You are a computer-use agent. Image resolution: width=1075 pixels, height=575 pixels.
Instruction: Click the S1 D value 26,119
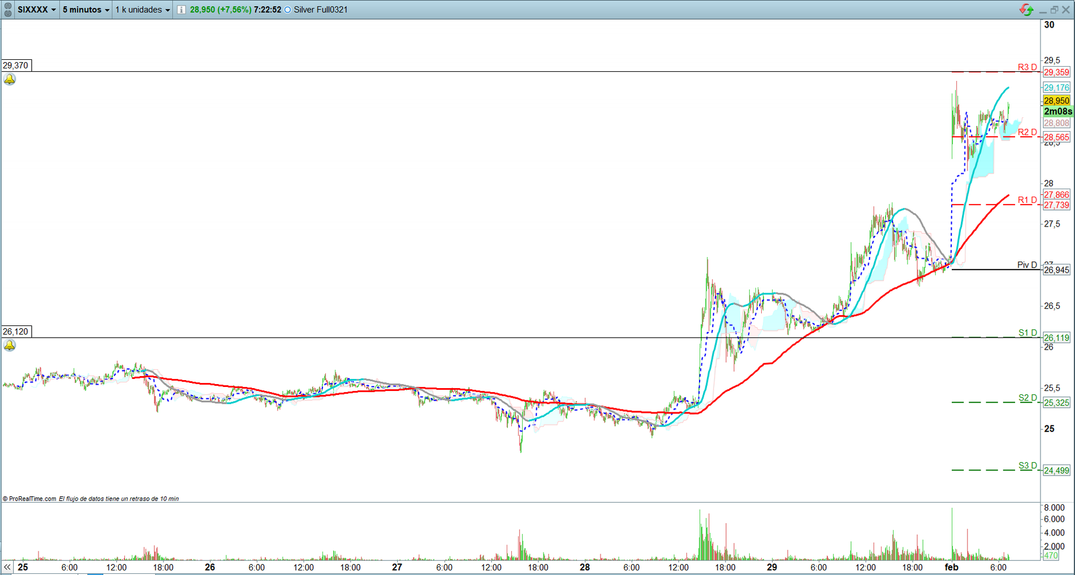point(1057,338)
